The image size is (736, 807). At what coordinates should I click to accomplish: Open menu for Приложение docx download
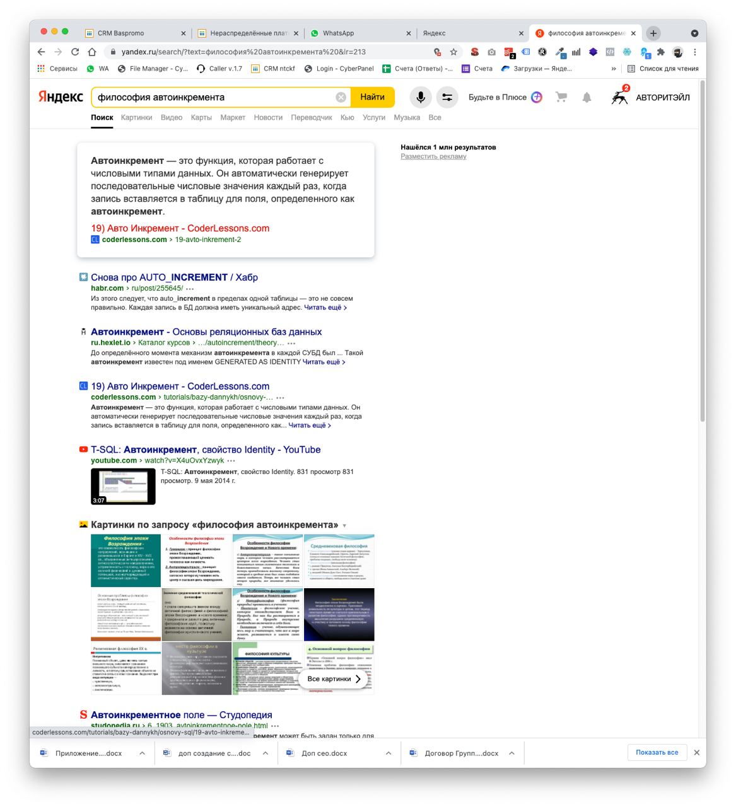pyautogui.click(x=142, y=753)
